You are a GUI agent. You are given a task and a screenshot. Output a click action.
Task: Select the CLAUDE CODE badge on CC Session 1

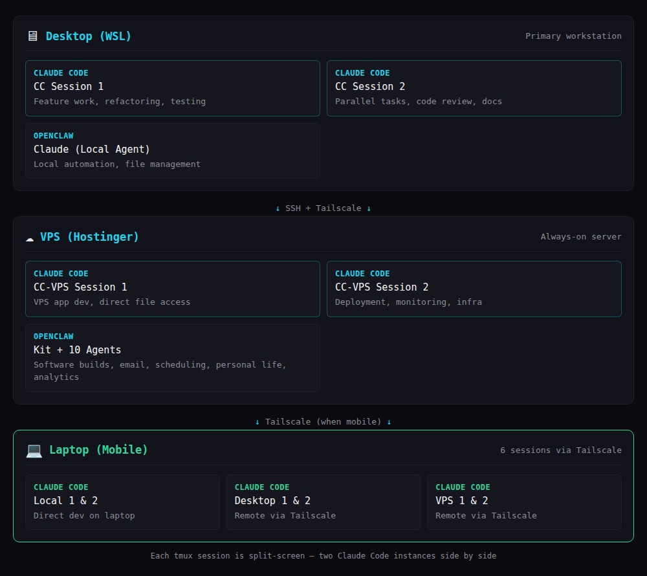(x=61, y=73)
